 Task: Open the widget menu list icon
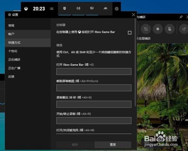[52, 9]
